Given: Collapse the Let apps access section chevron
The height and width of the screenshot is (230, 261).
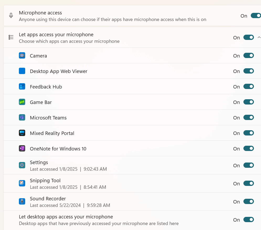Looking at the screenshot, I should 259,37.
